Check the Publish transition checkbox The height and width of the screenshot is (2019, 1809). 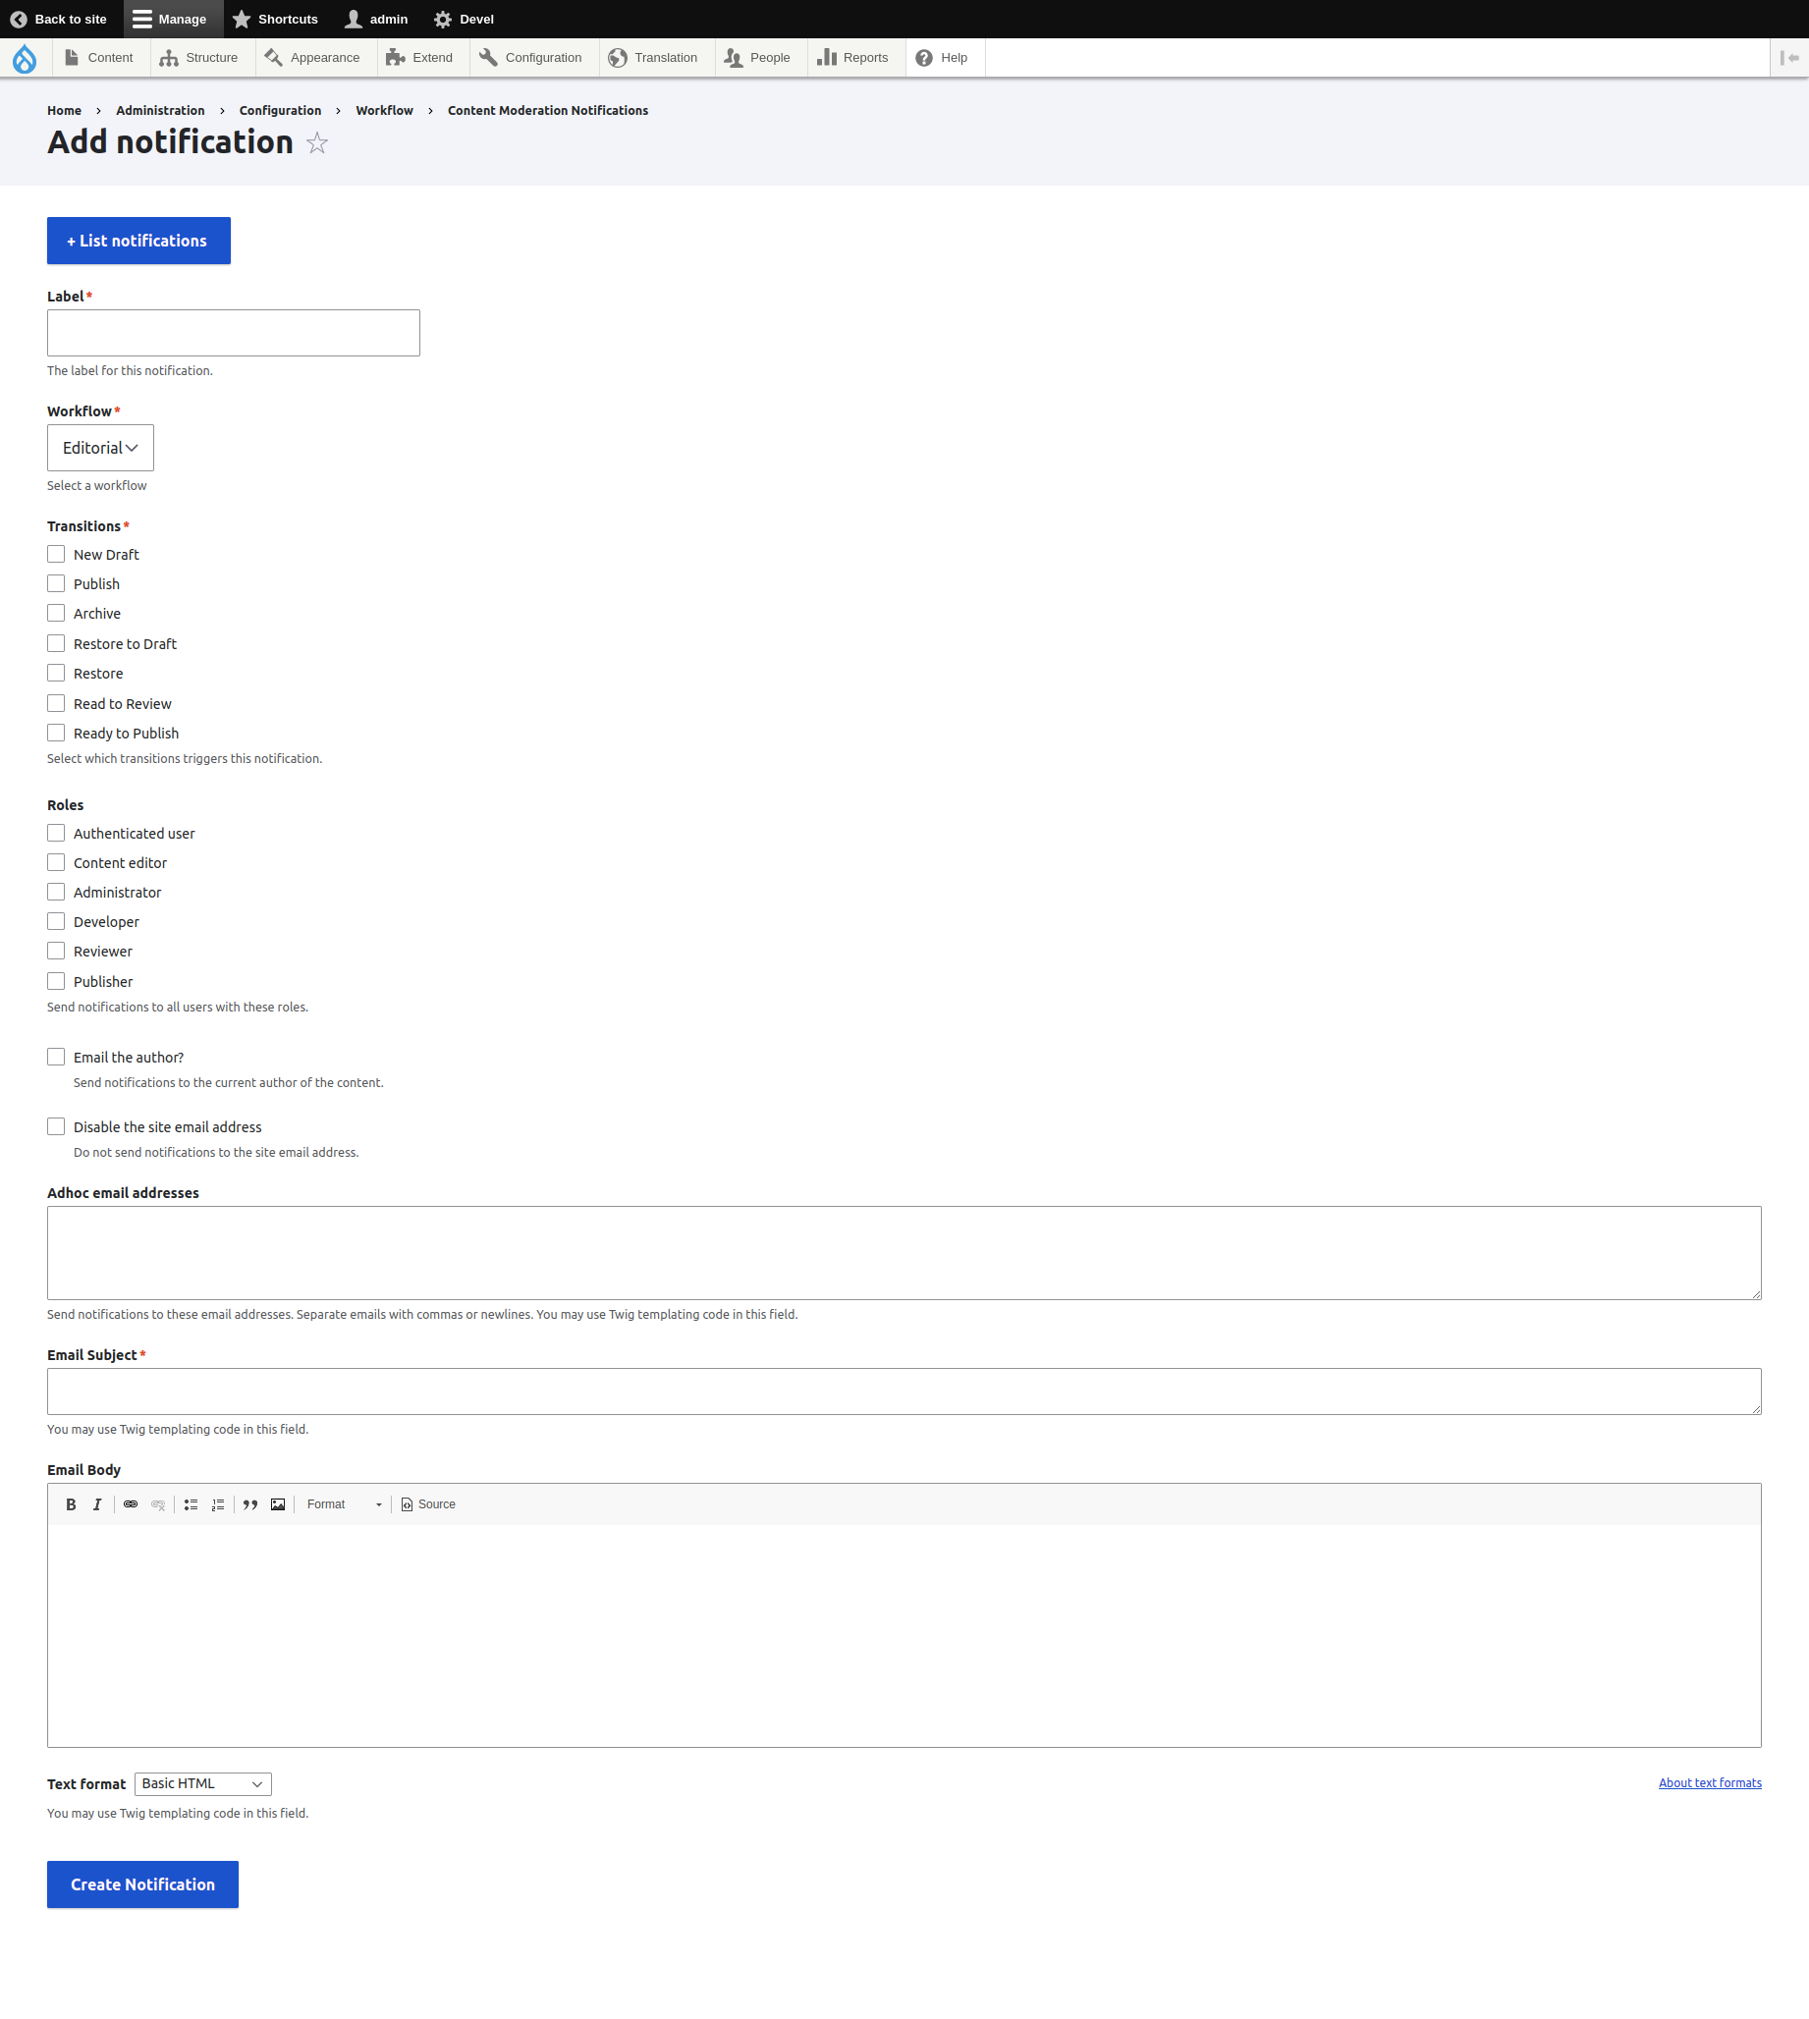click(56, 583)
